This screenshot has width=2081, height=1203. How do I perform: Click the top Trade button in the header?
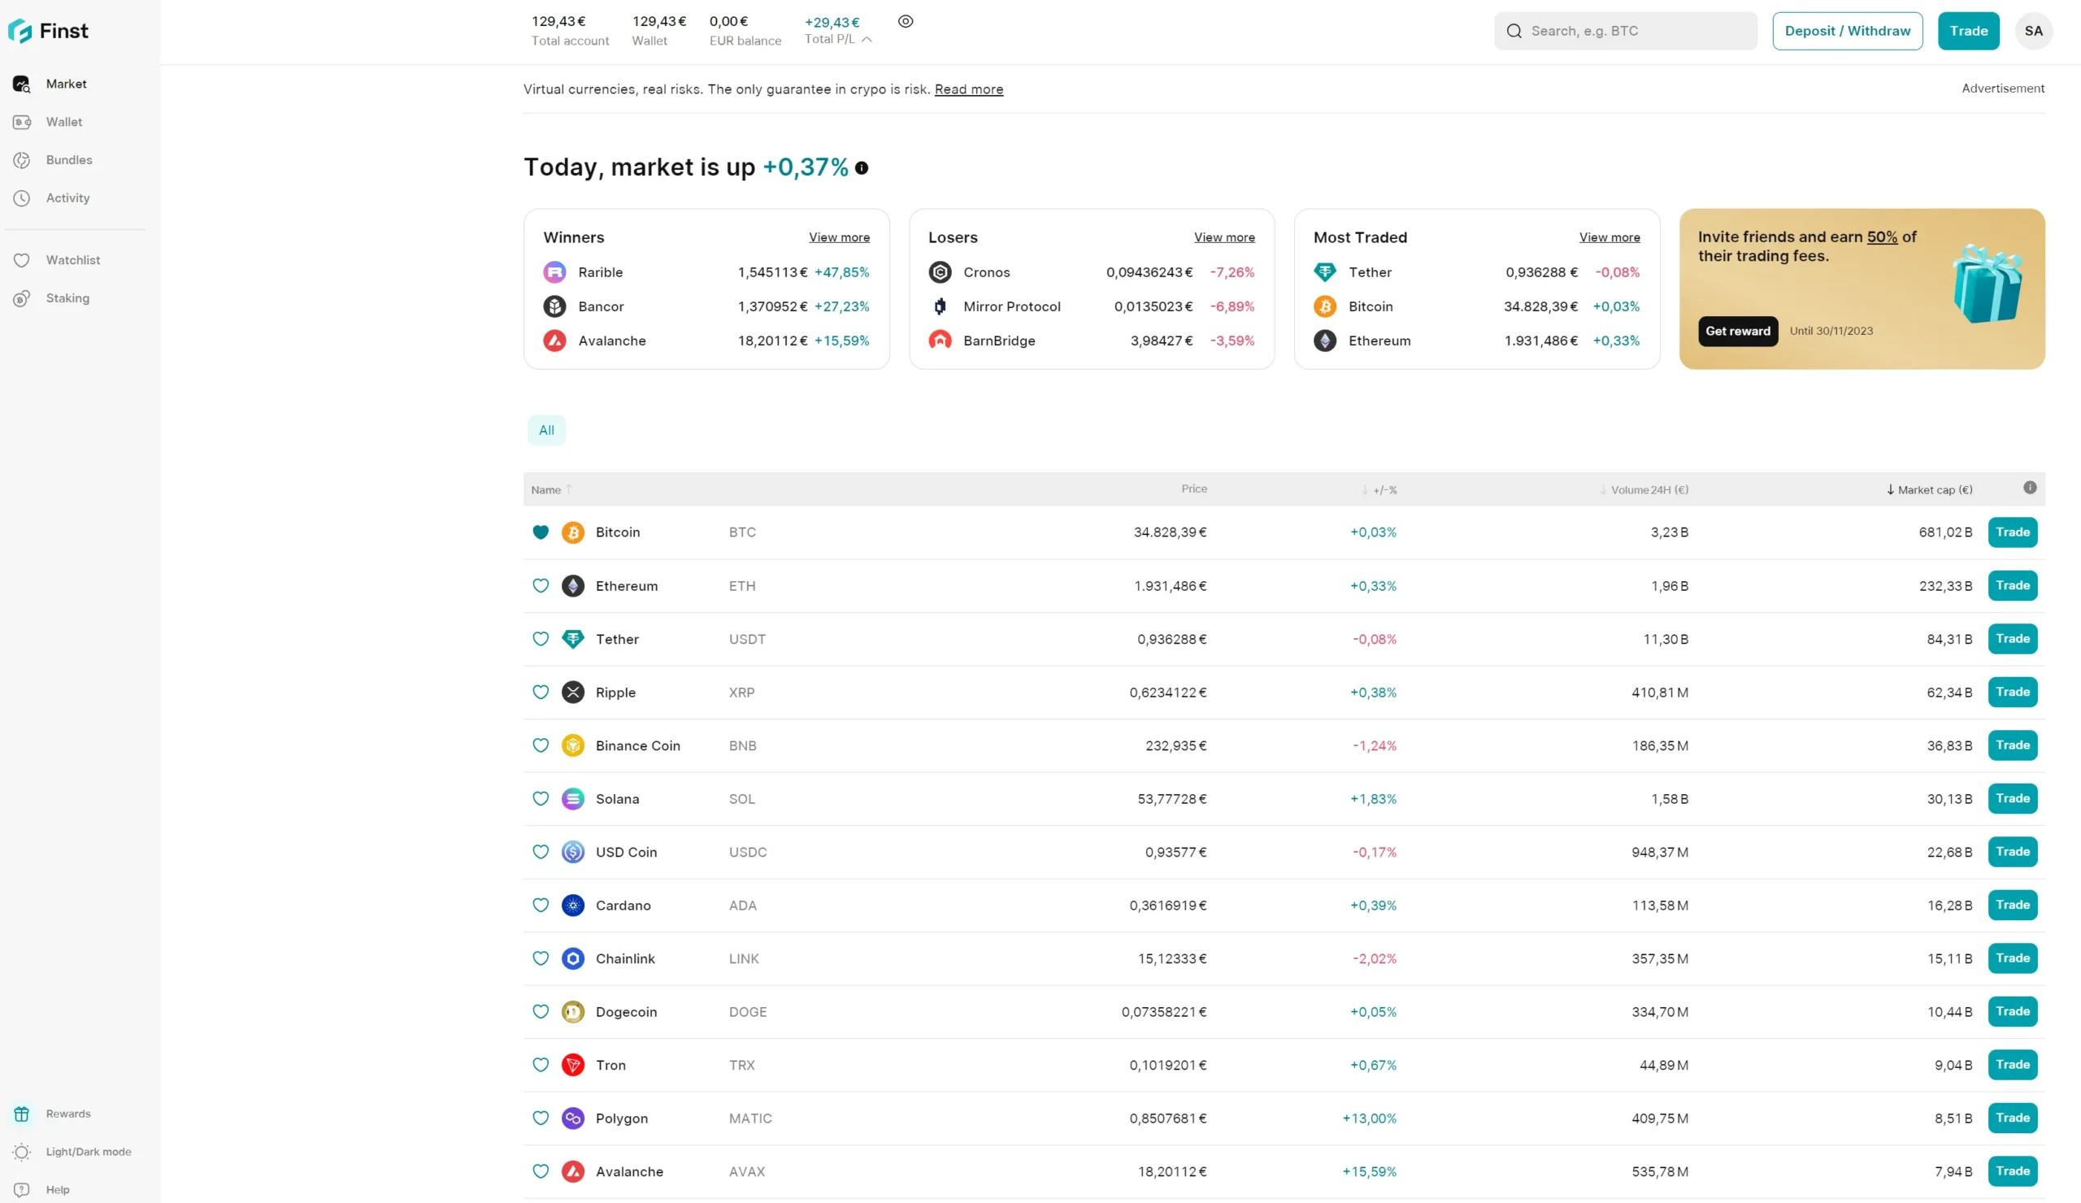pyautogui.click(x=1968, y=32)
